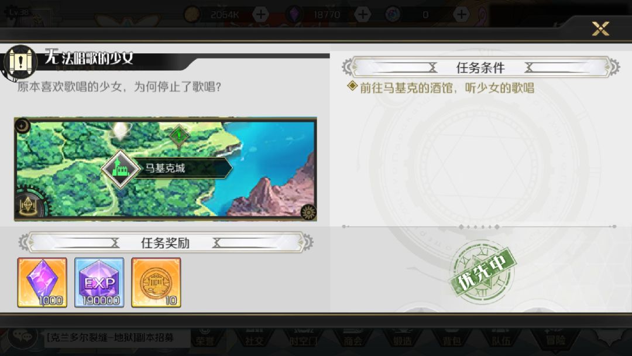Viewport: 632px width, 356px height.
Task: Open the chat bubble icon in bottom bar
Action: point(22,336)
